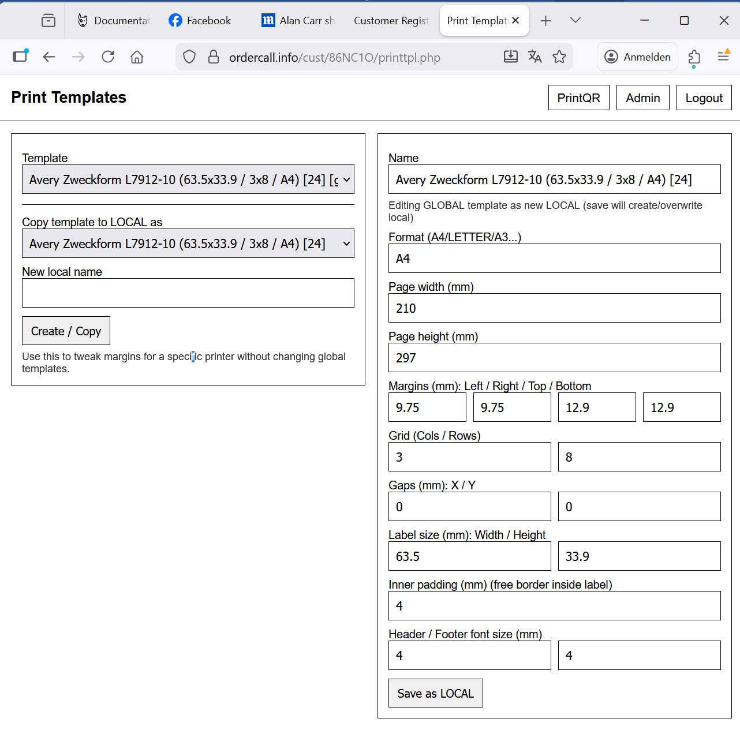Image resolution: width=740 pixels, height=730 pixels.
Task: Open the Firefox hamburger menu
Action: (723, 57)
